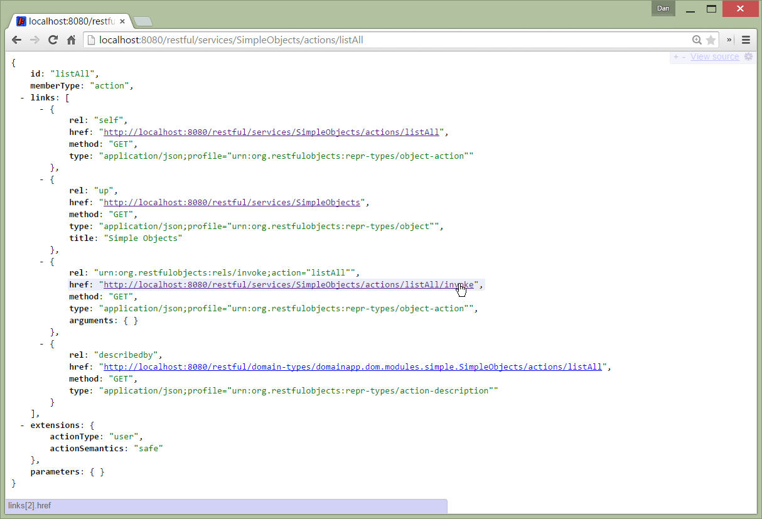Follow the domain-types describedby link
This screenshot has width=762, height=519.
point(352,367)
